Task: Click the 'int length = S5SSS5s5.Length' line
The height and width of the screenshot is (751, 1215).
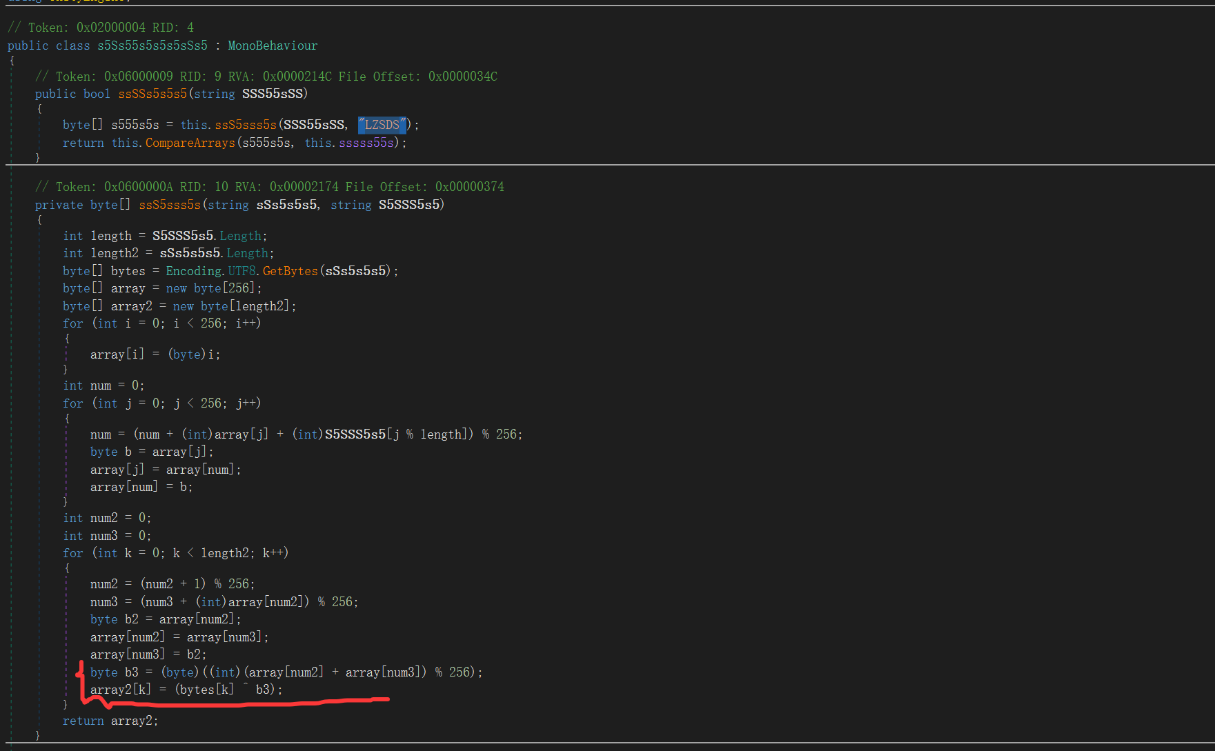Action: 165,236
